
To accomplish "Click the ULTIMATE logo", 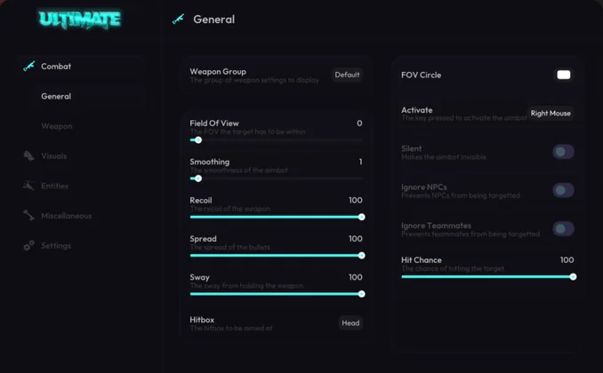I will tap(80, 20).
